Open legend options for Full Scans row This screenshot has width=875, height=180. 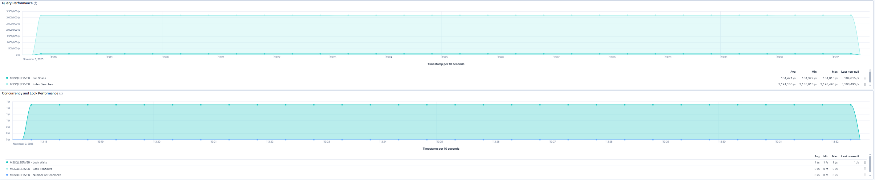(865, 78)
